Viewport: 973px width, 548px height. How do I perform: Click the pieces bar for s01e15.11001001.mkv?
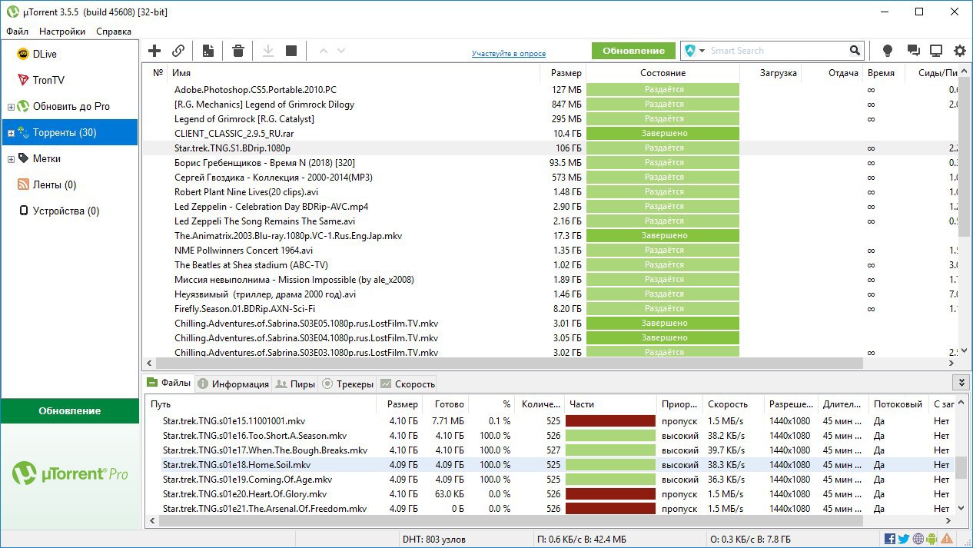pyautogui.click(x=610, y=421)
